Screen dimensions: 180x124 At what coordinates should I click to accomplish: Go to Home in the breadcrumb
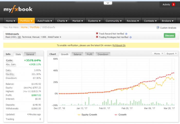[24, 27]
